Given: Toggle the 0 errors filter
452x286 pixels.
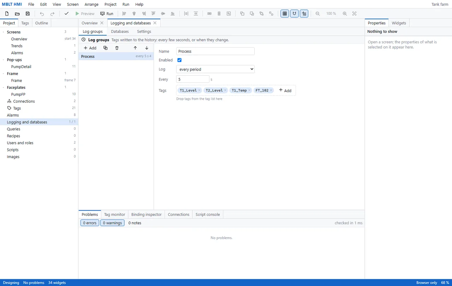Looking at the screenshot, I should 90,223.
